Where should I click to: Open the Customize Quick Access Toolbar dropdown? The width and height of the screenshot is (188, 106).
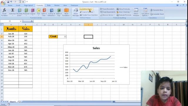click(x=27, y=2)
